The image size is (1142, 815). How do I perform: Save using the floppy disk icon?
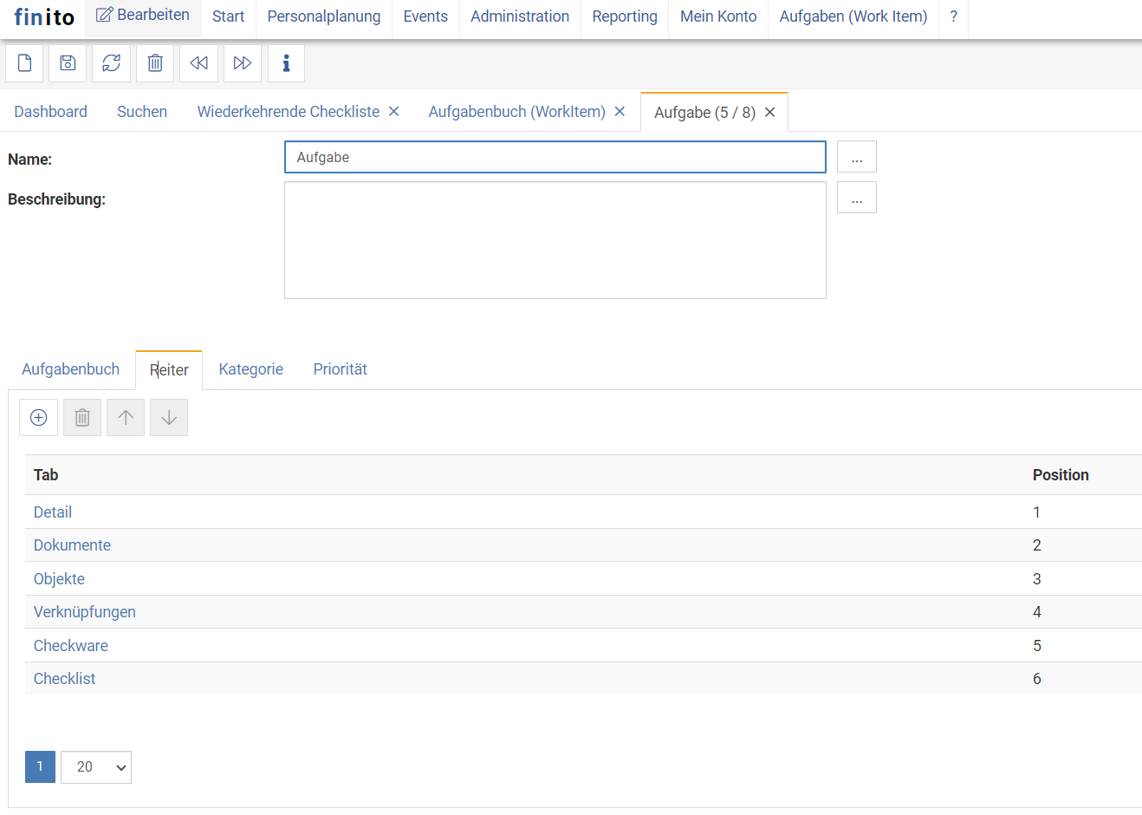68,63
